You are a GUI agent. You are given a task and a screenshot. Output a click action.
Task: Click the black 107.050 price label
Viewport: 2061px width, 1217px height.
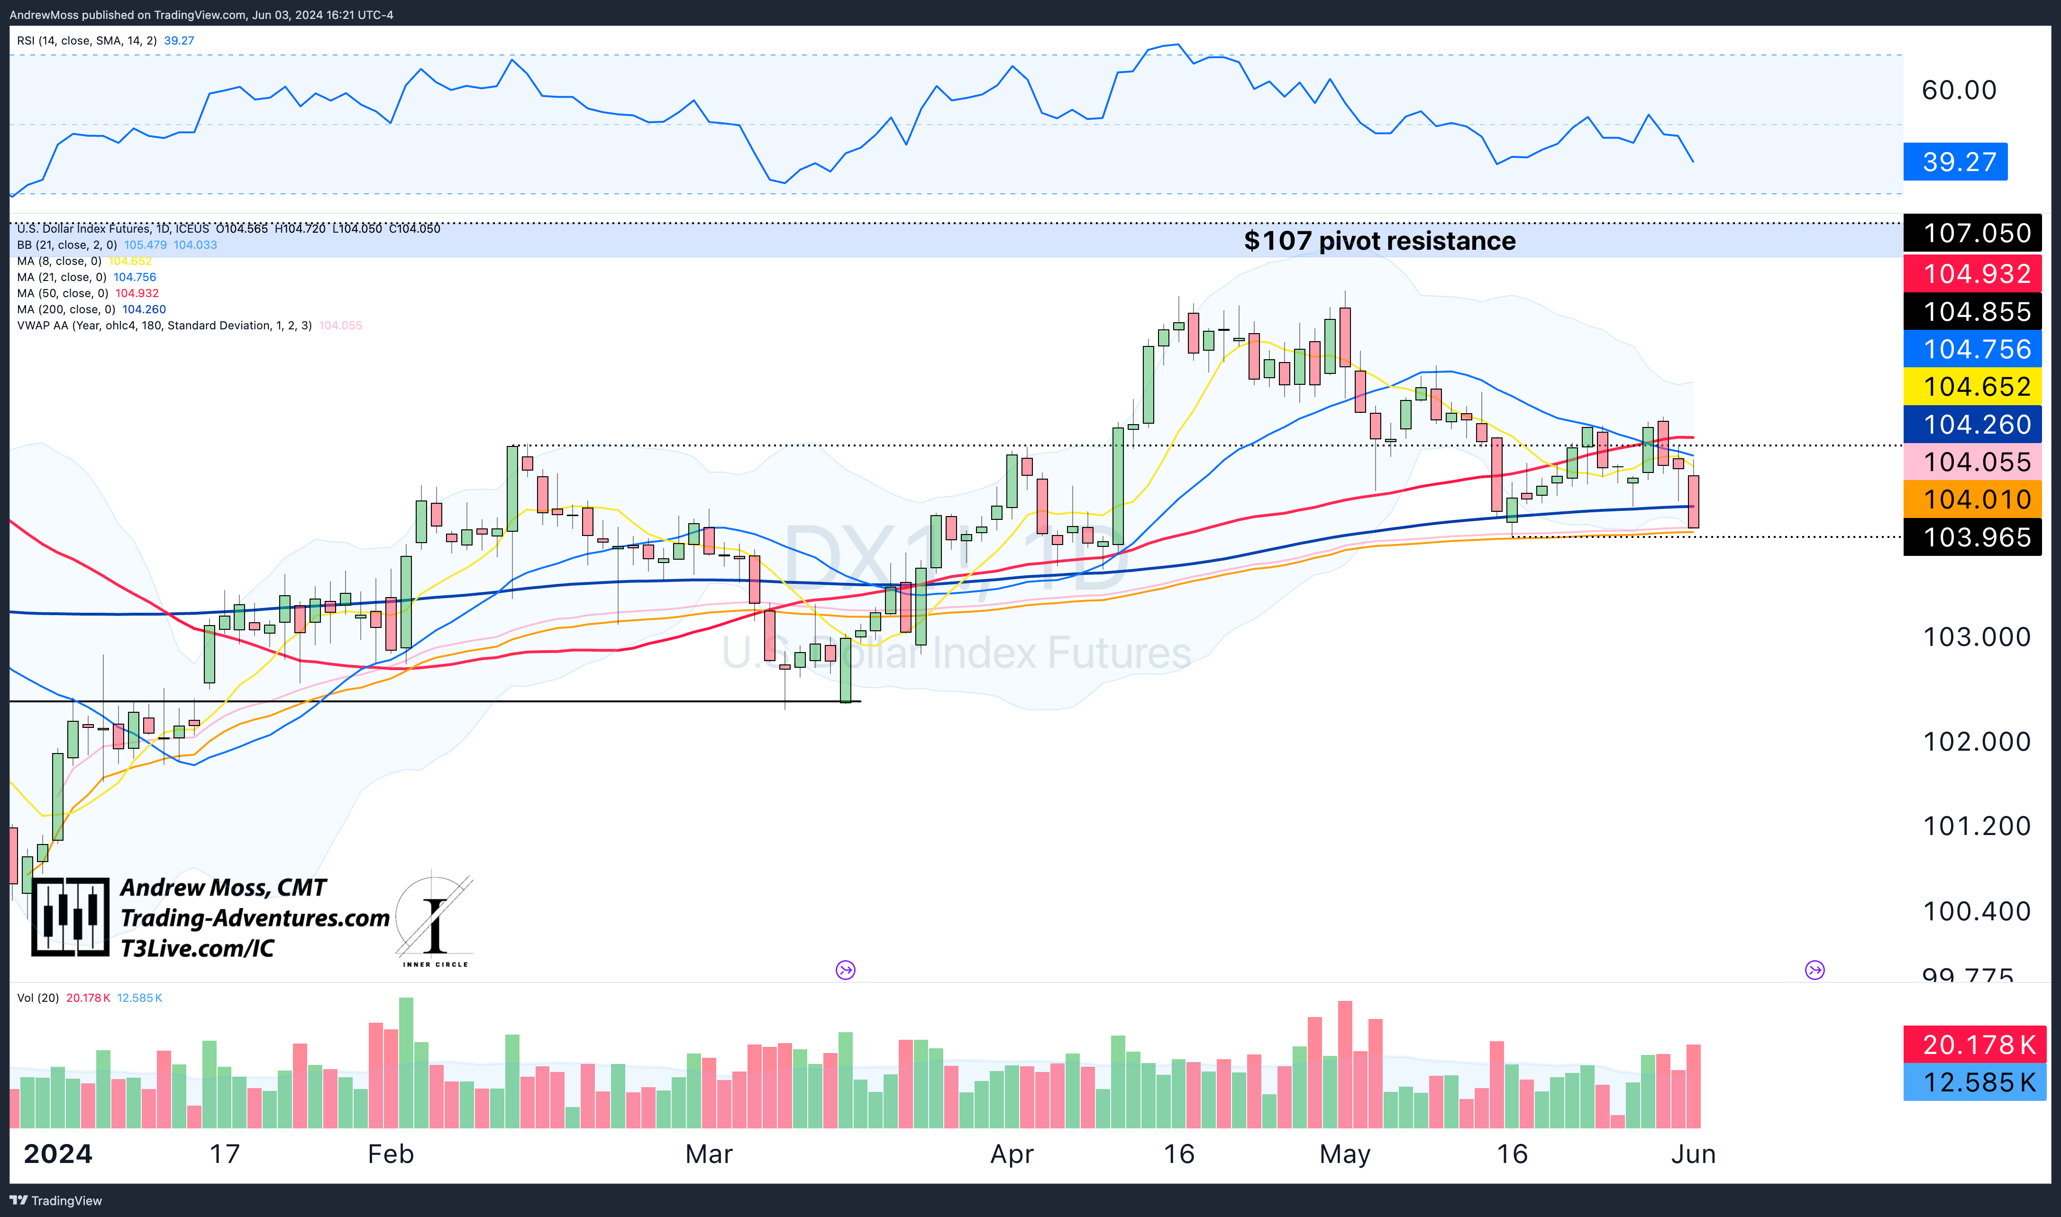click(1972, 233)
